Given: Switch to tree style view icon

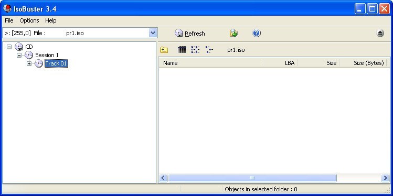Looking at the screenshot, I should click(209, 50).
